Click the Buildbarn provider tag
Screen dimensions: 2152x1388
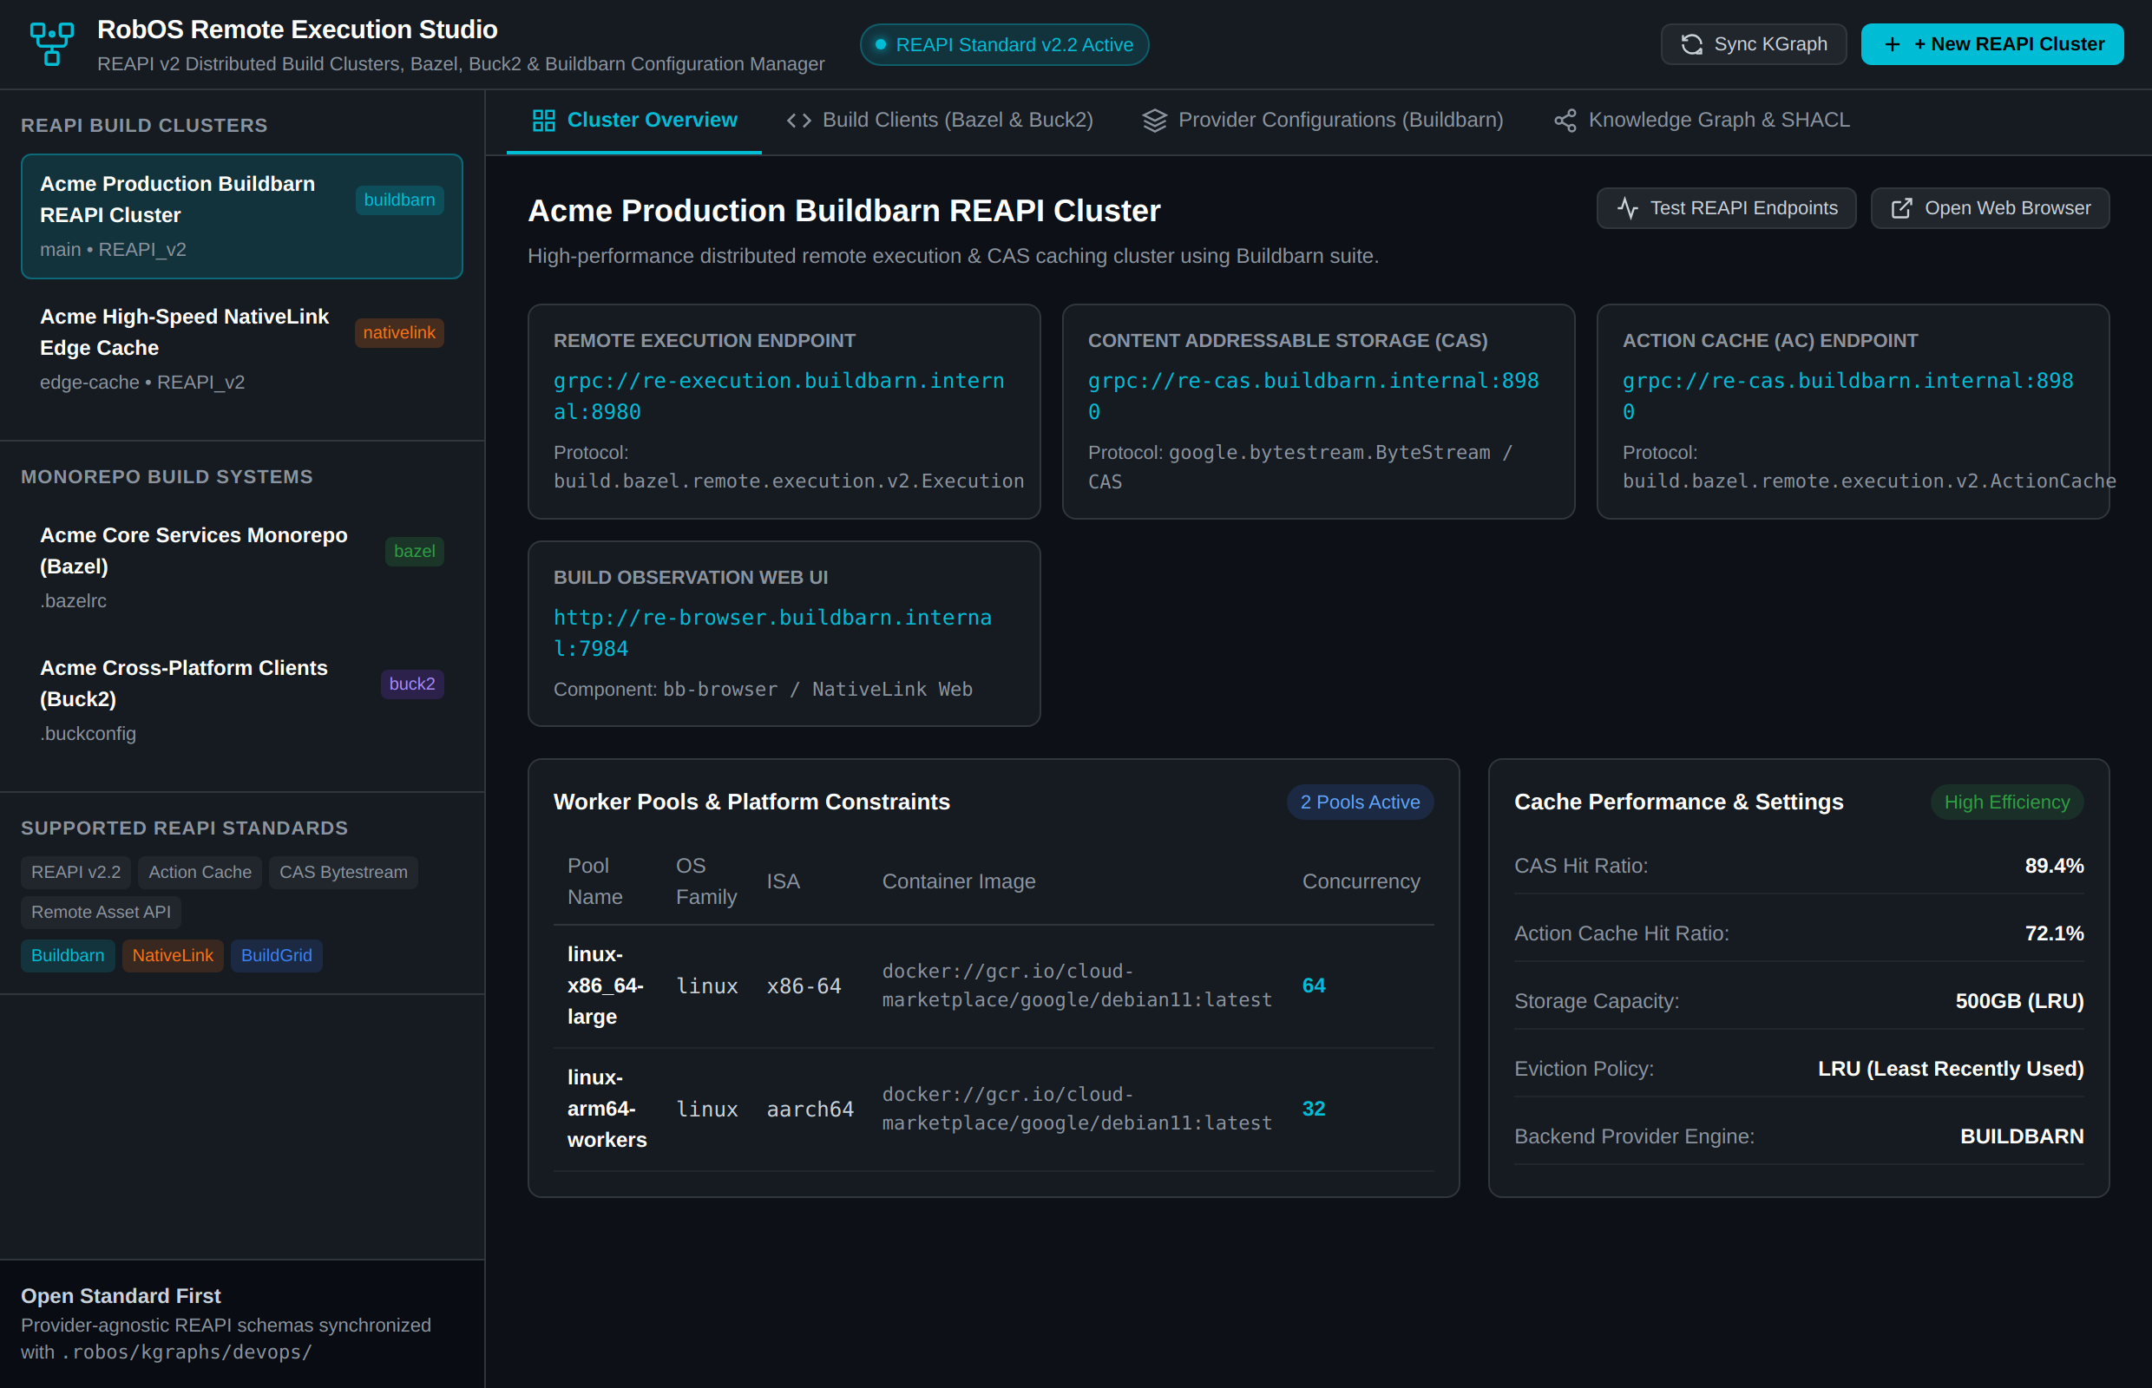click(x=68, y=955)
